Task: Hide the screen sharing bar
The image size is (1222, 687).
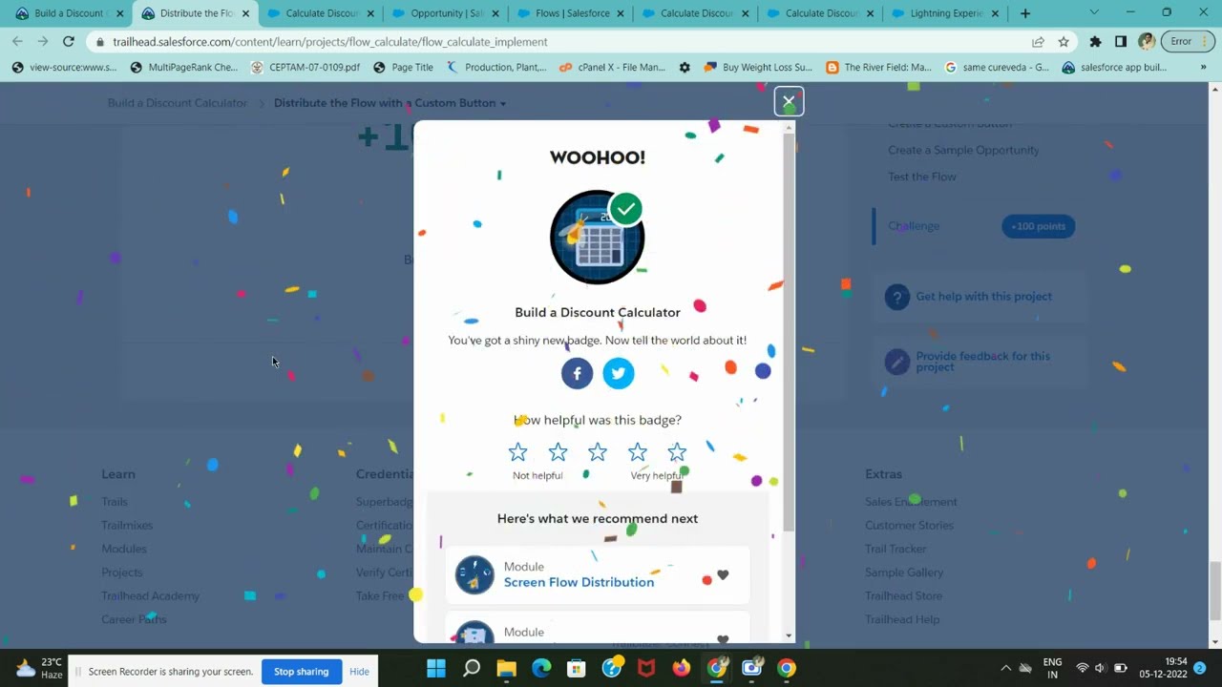Action: 359,672
